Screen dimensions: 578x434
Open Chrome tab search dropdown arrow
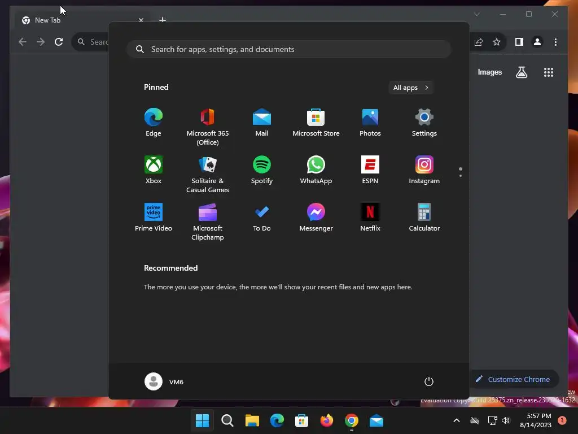click(476, 14)
